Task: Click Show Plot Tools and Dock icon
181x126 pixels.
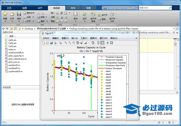Action: click(111, 43)
